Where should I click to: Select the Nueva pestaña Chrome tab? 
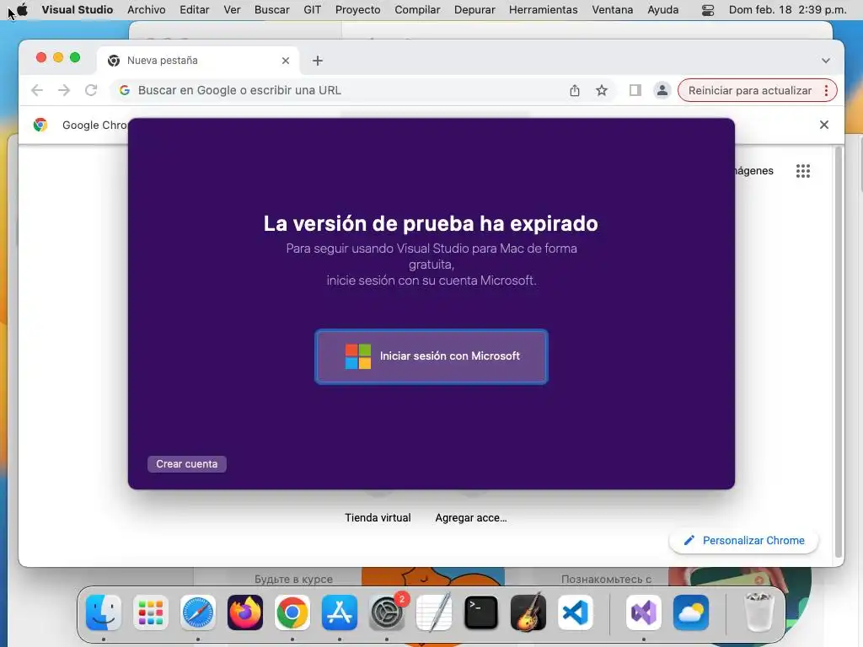[198, 61]
